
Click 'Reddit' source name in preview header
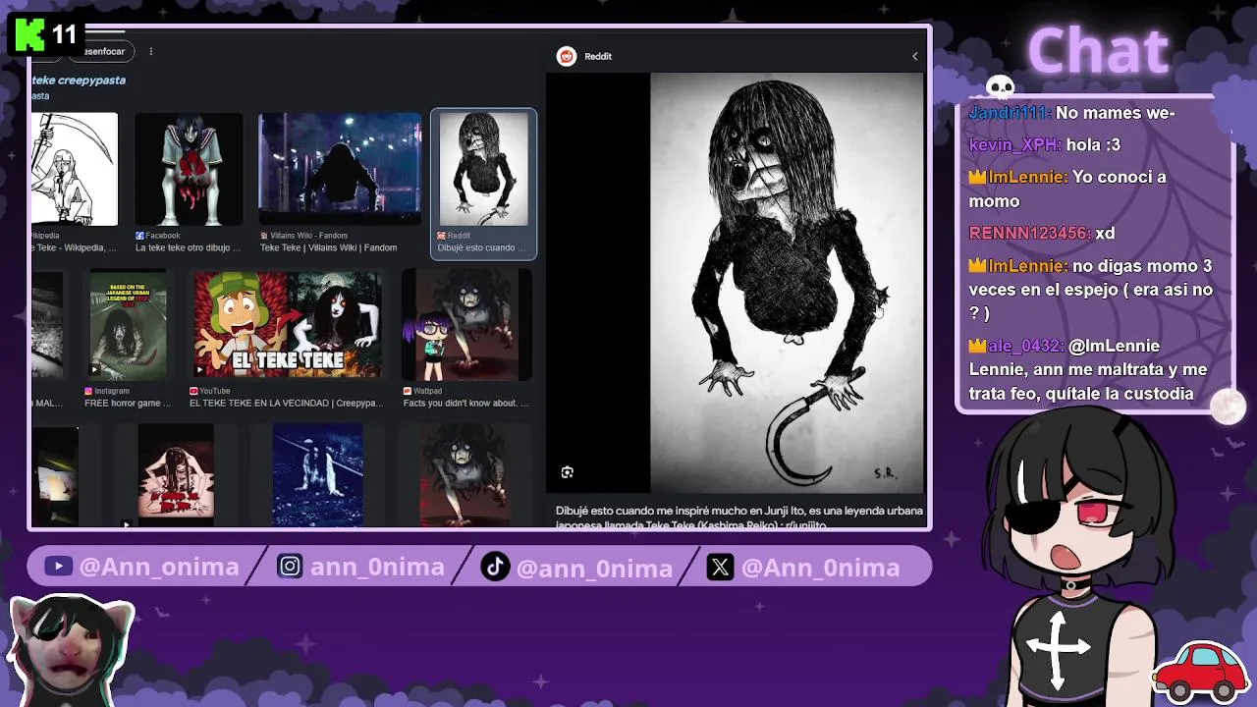coord(598,56)
